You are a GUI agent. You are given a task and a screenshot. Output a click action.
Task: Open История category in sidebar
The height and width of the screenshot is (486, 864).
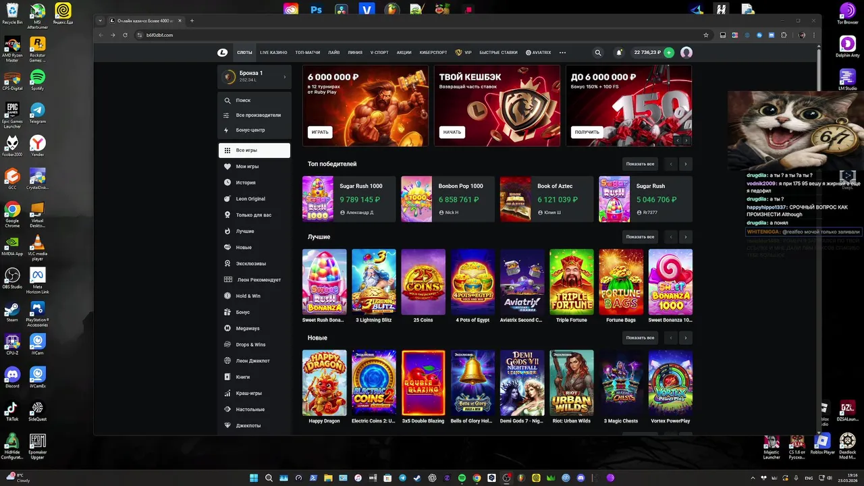click(254, 182)
